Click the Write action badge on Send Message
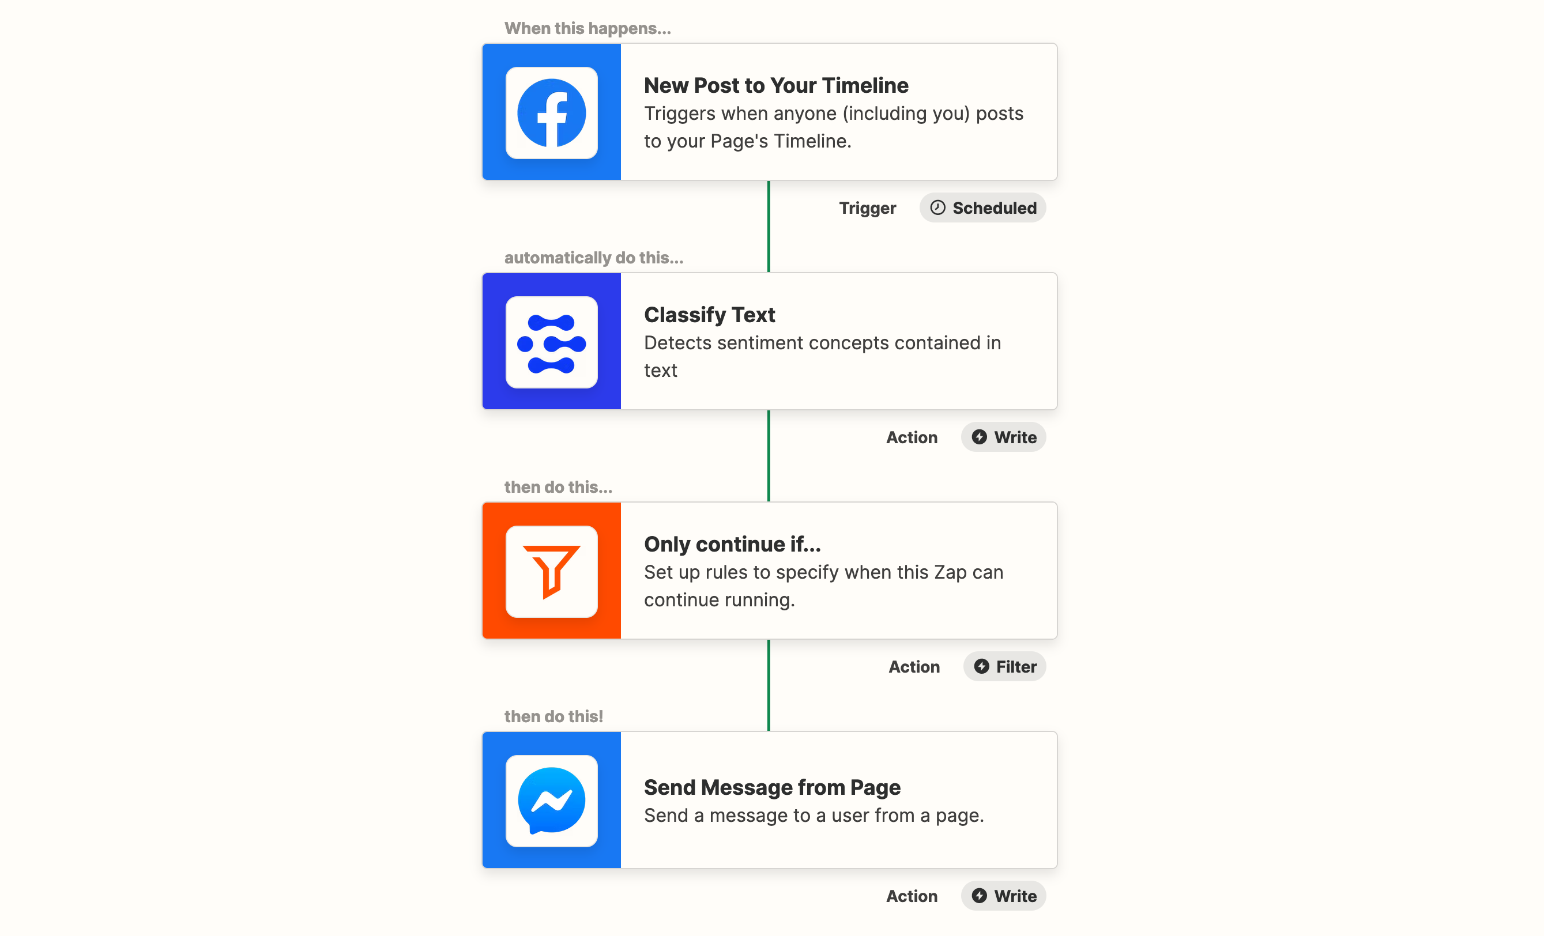Viewport: 1544px width, 936px height. coord(1001,895)
